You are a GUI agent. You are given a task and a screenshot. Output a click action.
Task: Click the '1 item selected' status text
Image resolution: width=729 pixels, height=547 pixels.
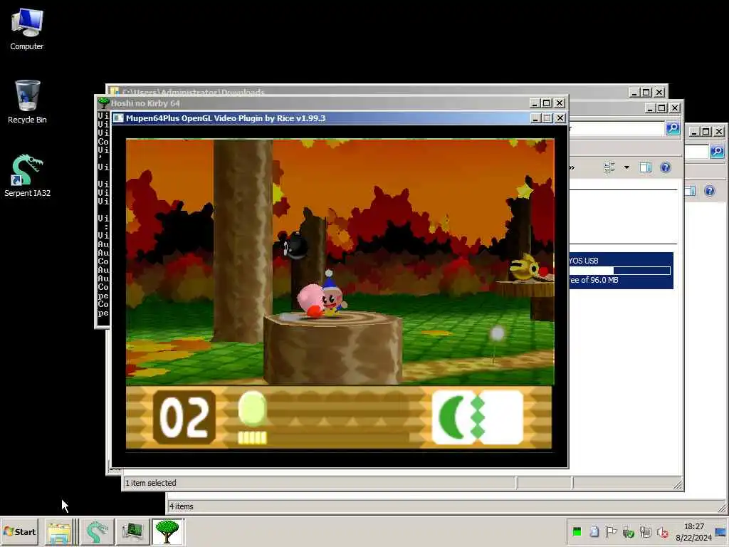tap(151, 484)
